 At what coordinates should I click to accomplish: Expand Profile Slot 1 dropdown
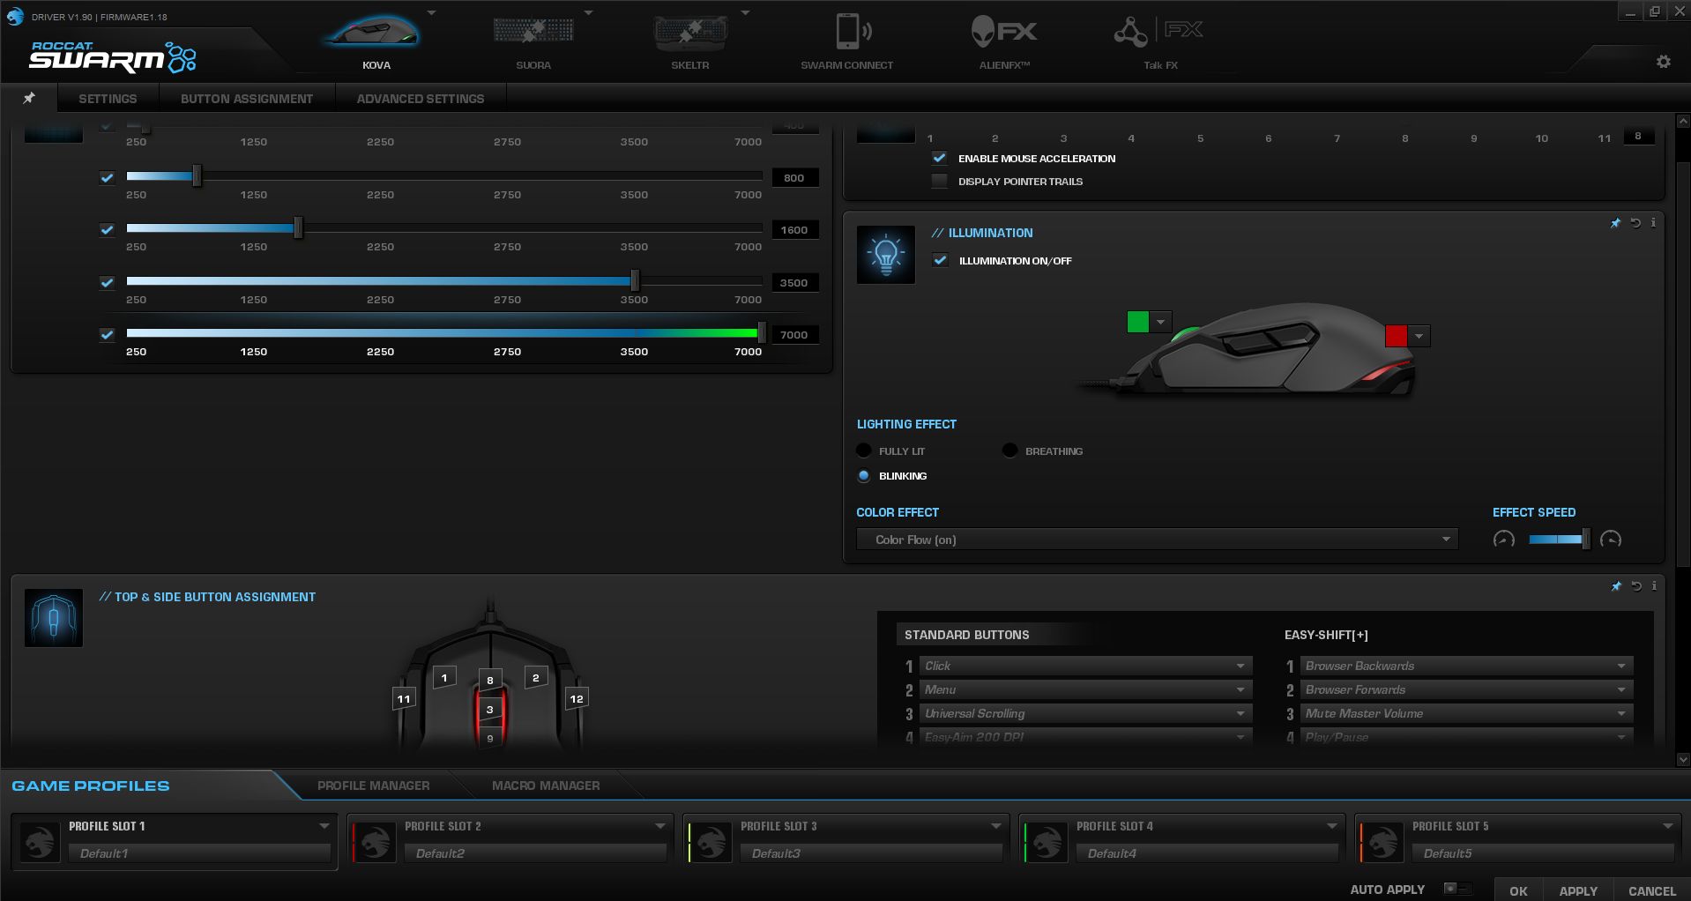[324, 826]
